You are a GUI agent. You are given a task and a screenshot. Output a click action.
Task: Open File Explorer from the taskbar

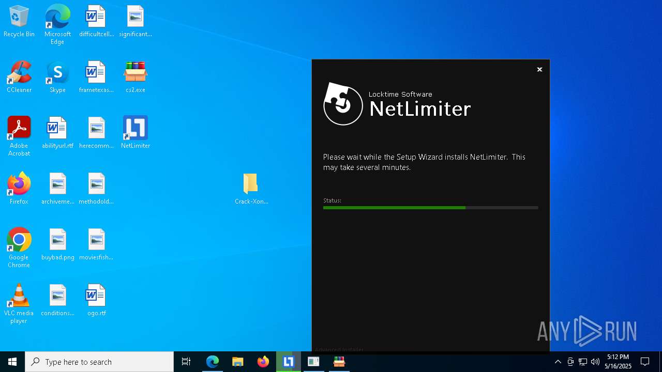coord(237,362)
